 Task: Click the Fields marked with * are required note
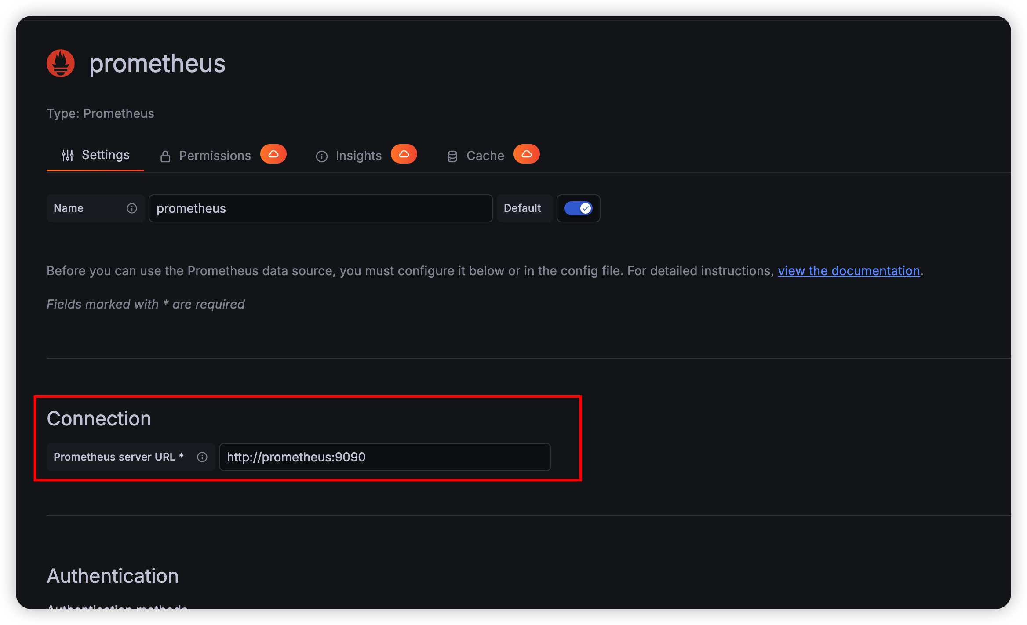[x=146, y=304]
